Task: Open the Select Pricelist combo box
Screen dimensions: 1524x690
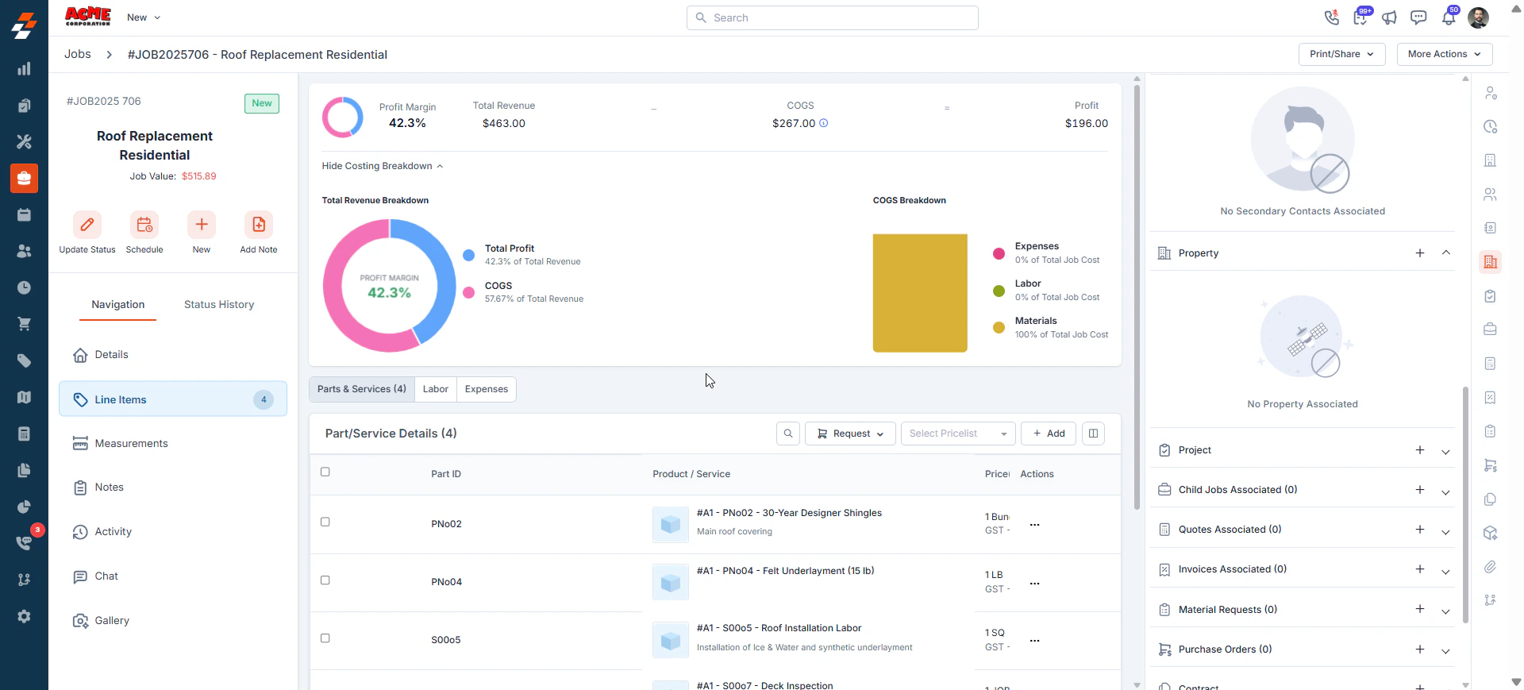Action: 958,434
